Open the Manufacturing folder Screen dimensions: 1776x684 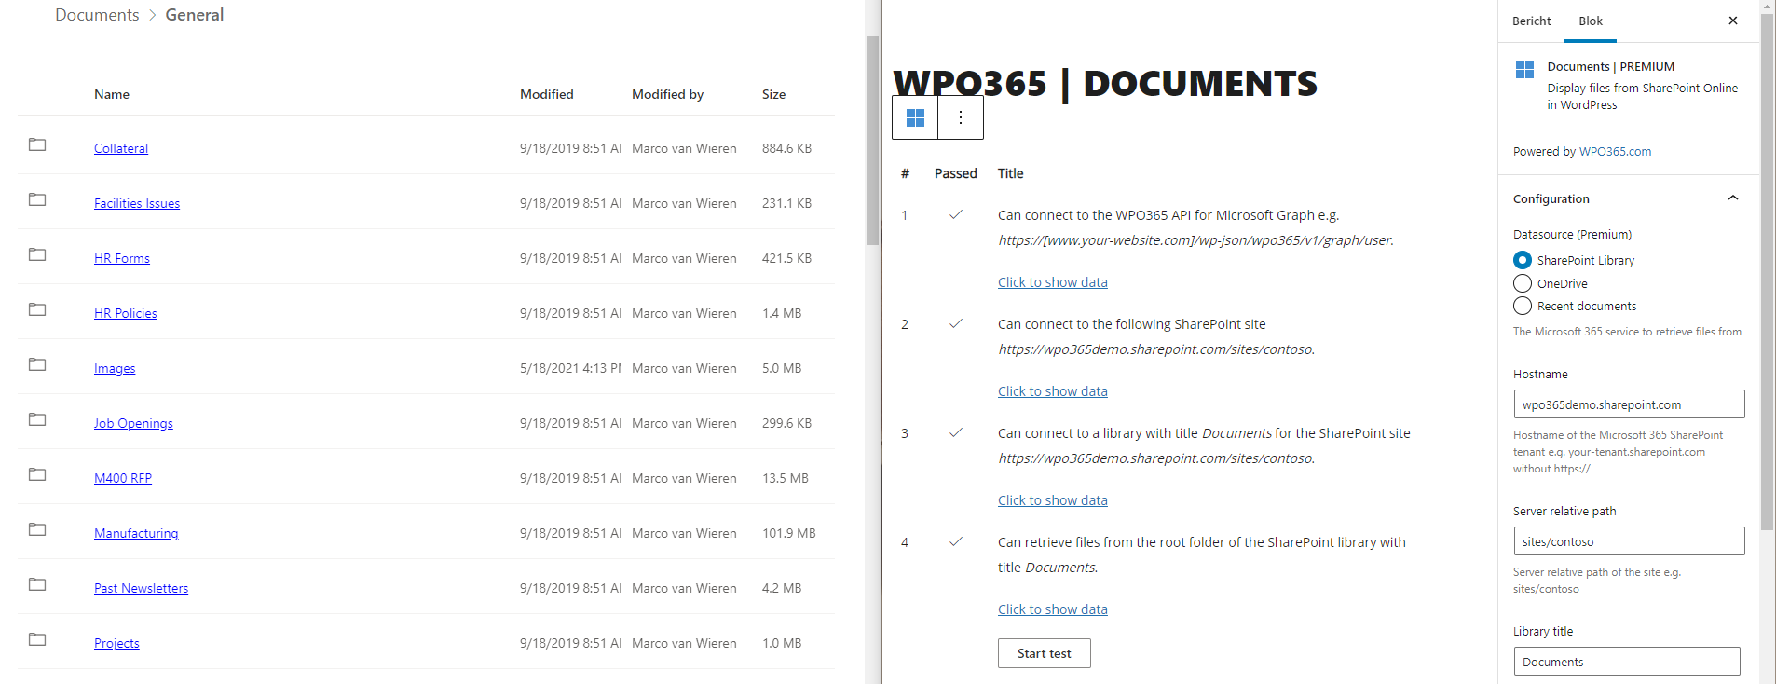click(136, 533)
